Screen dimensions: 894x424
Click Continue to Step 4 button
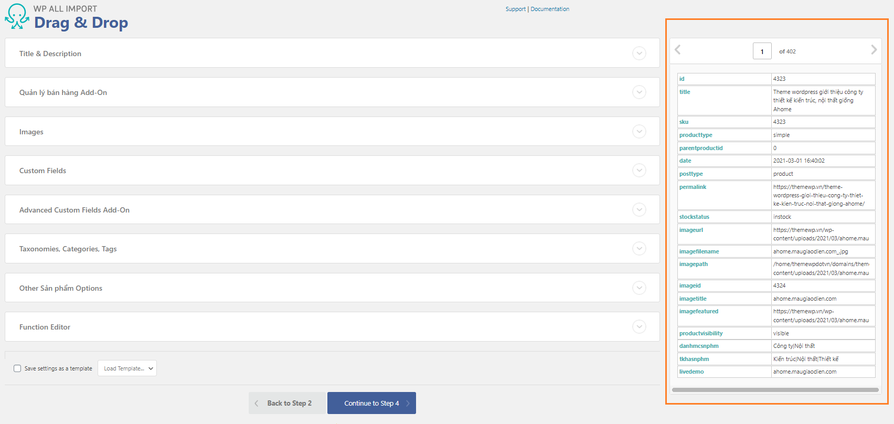click(x=371, y=403)
